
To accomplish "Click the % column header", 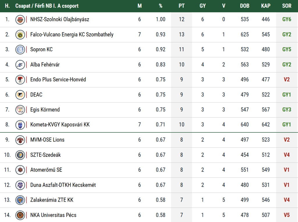I will tap(160, 6).
